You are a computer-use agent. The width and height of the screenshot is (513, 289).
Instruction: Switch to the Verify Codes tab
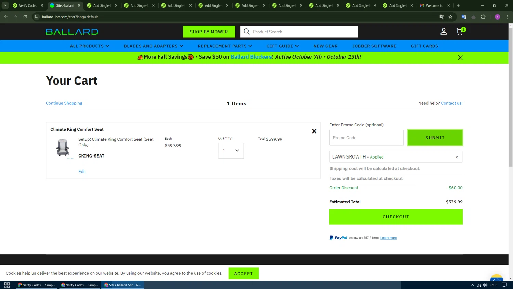(27, 5)
